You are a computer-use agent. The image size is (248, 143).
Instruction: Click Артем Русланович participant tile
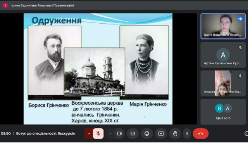[x=223, y=55]
